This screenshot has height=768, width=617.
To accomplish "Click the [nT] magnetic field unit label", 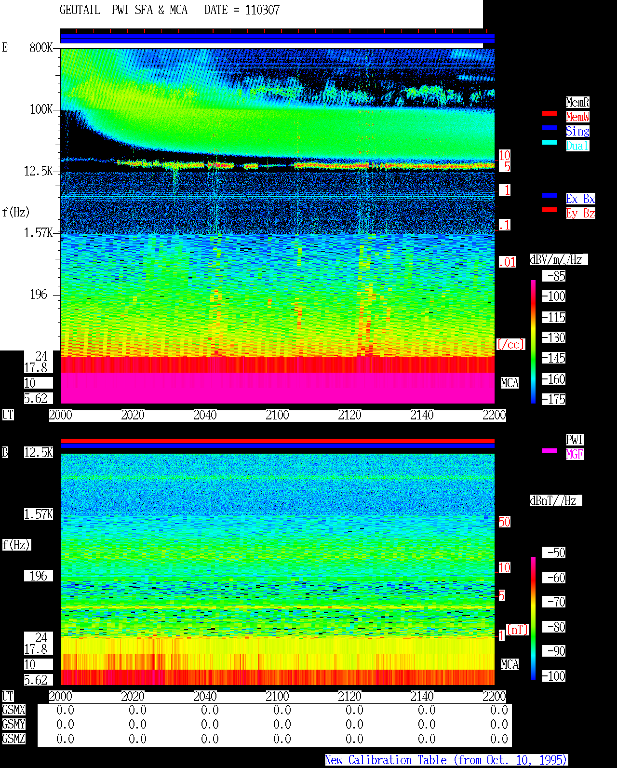I will click(x=518, y=630).
